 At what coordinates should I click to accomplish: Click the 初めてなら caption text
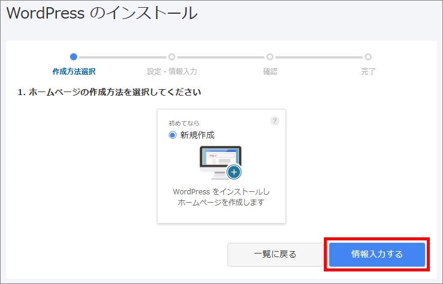tap(184, 123)
